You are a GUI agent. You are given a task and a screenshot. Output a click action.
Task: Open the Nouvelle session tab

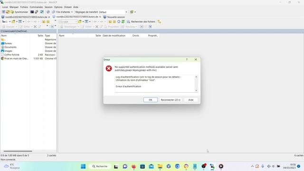point(114,17)
